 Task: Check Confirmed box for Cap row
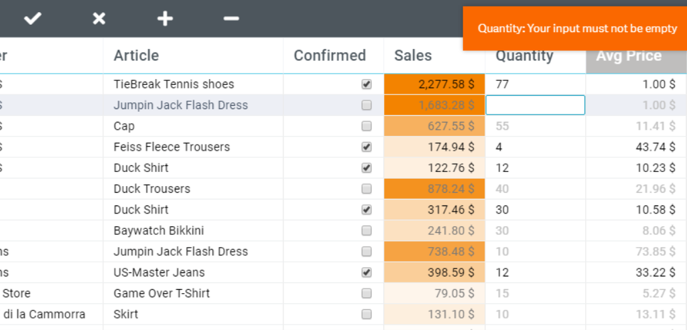[x=366, y=126]
